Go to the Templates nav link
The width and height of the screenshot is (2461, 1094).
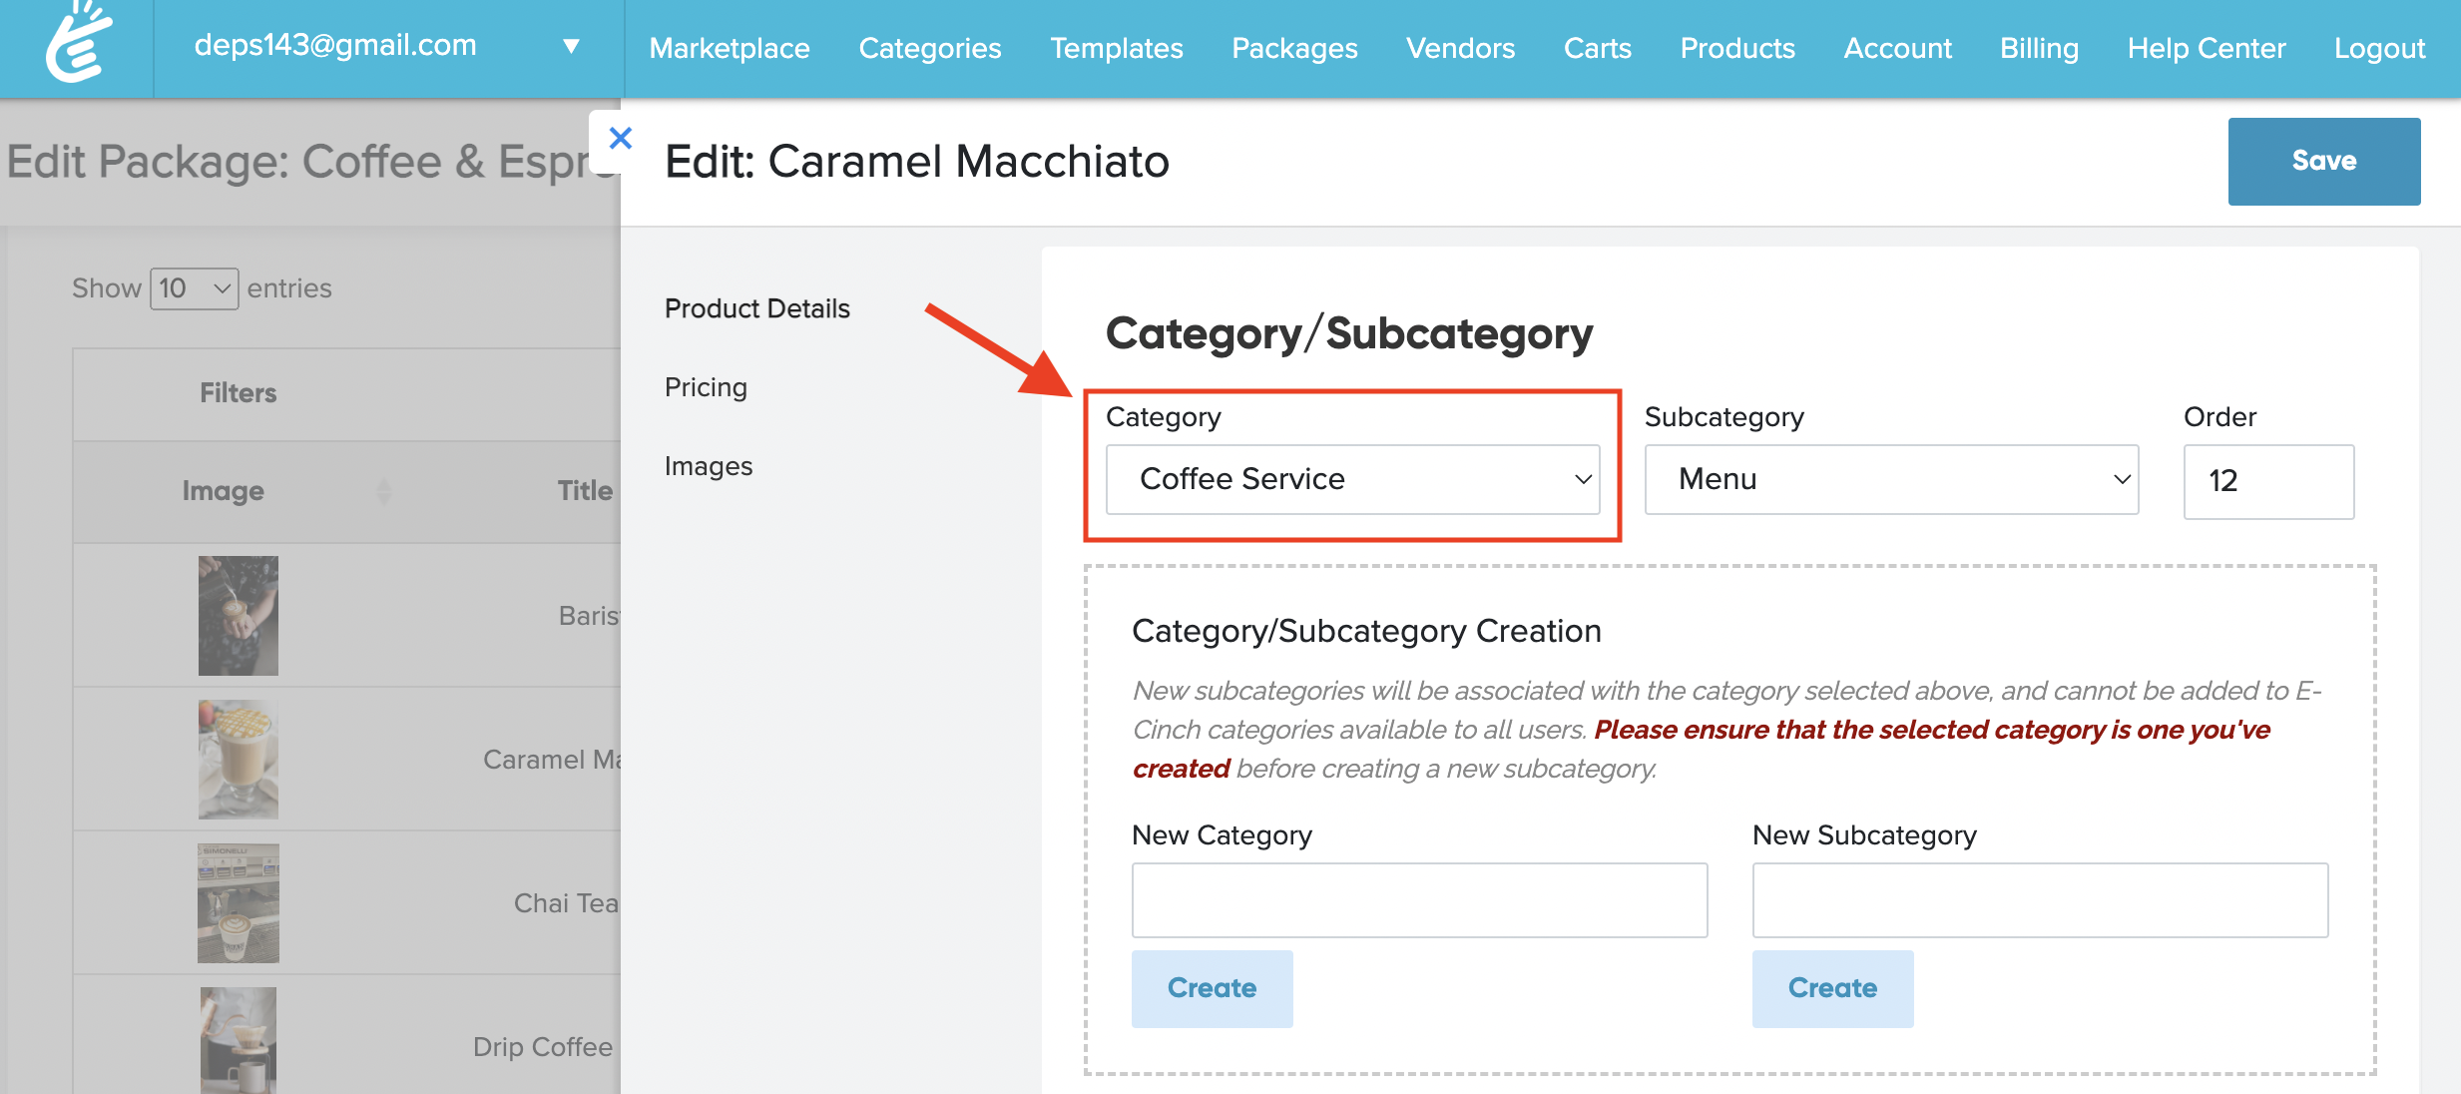[1116, 48]
